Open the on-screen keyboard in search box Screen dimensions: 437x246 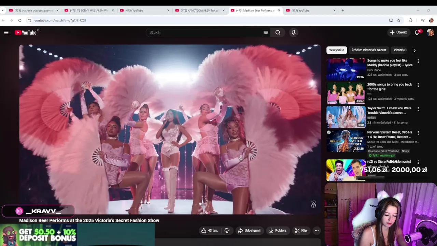tap(266, 32)
